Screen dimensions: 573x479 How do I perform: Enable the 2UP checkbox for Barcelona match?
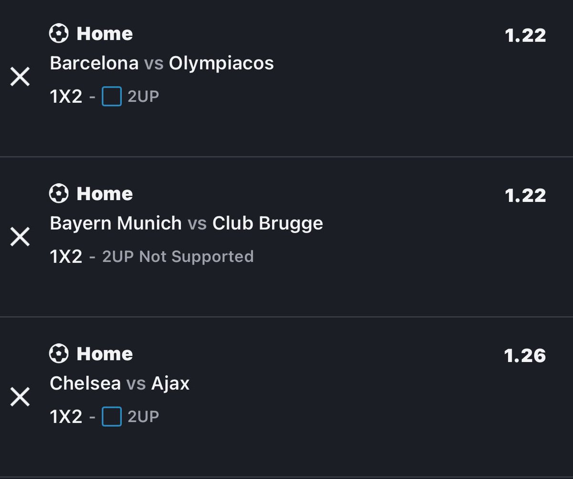(112, 97)
